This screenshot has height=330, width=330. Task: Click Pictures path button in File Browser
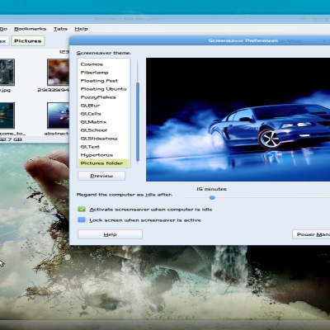(x=28, y=41)
